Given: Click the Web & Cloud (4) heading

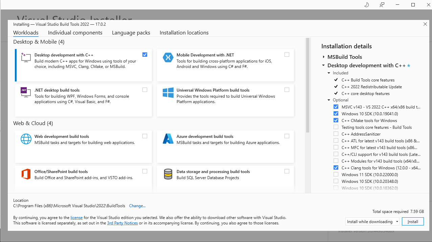Looking at the screenshot, I should 33,123.
